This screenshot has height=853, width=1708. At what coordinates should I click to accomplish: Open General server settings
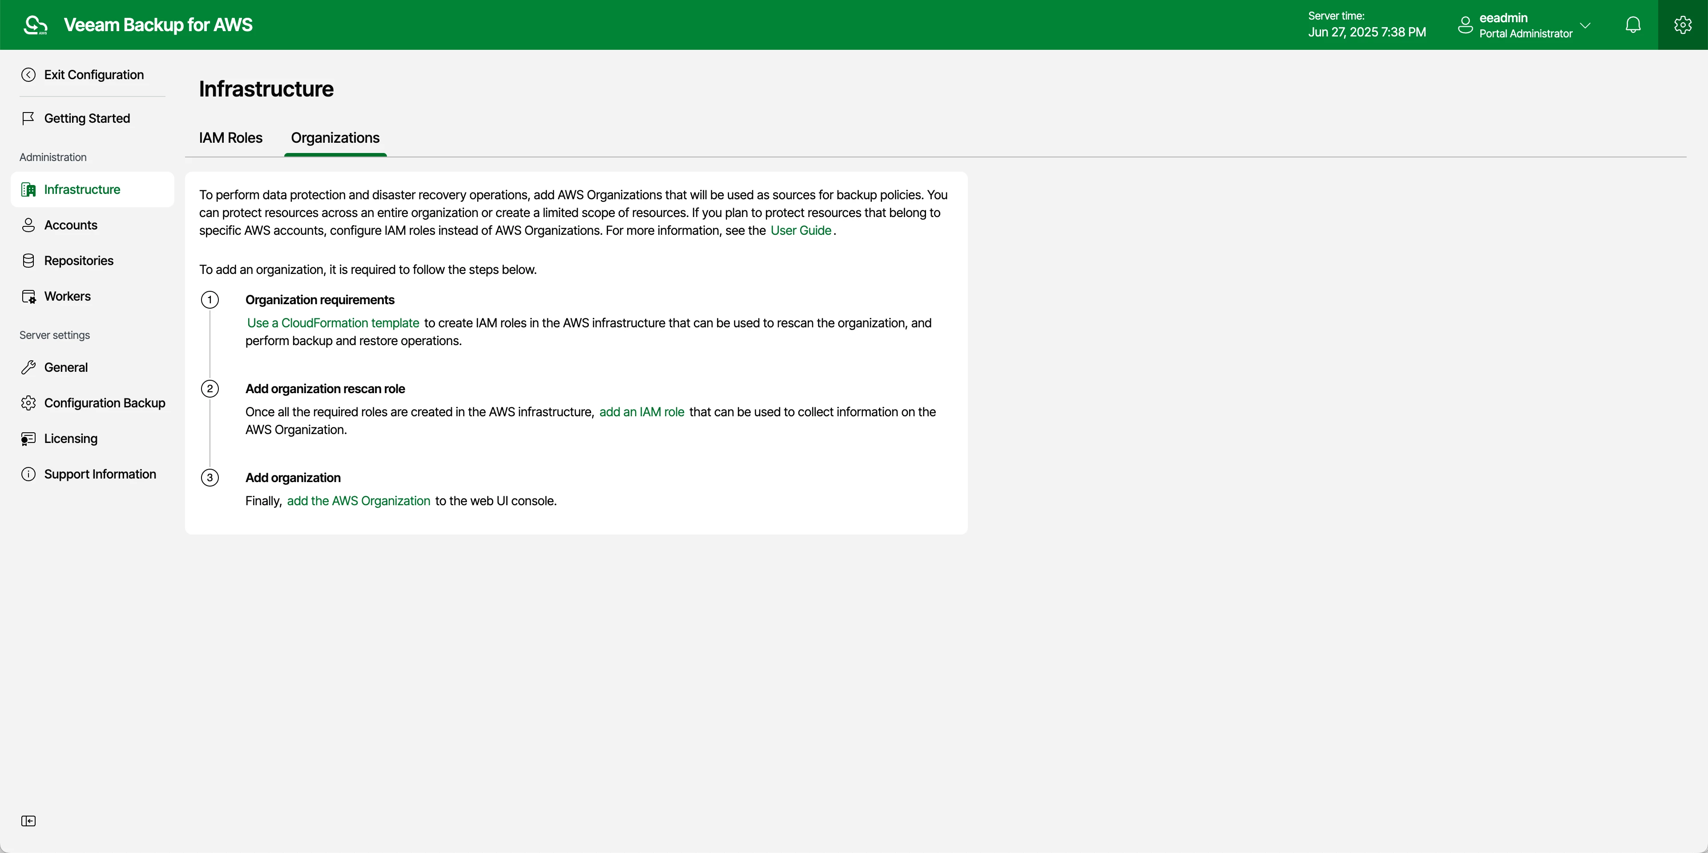pos(93,367)
